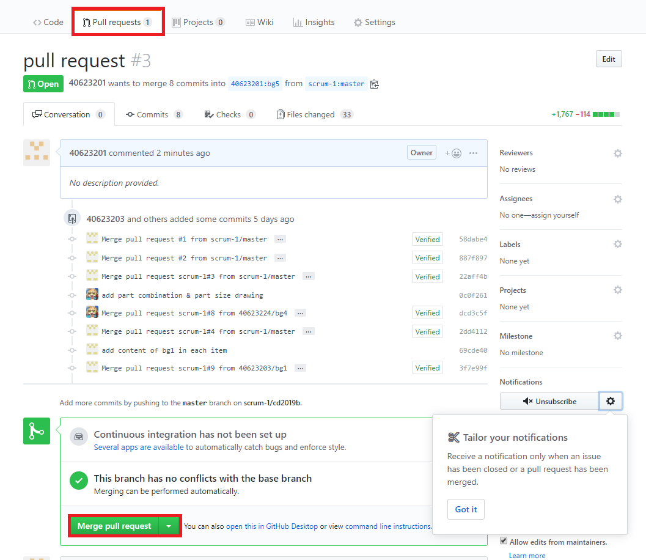
Task: Switch to the Commits tab
Action: 154,114
